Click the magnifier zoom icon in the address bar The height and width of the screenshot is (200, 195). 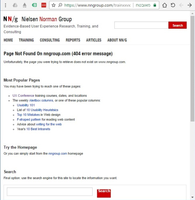click(x=60, y=5)
